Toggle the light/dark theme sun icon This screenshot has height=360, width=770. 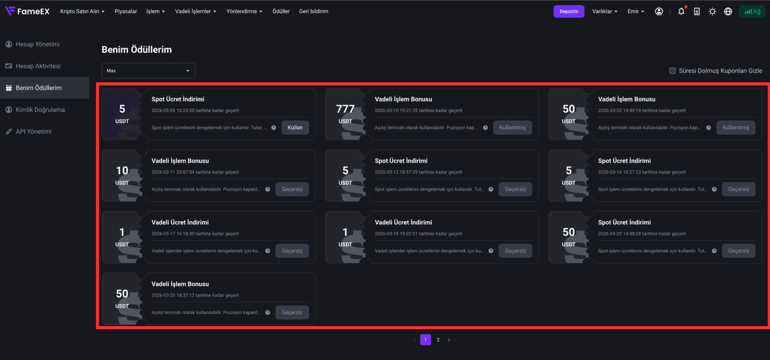point(712,11)
